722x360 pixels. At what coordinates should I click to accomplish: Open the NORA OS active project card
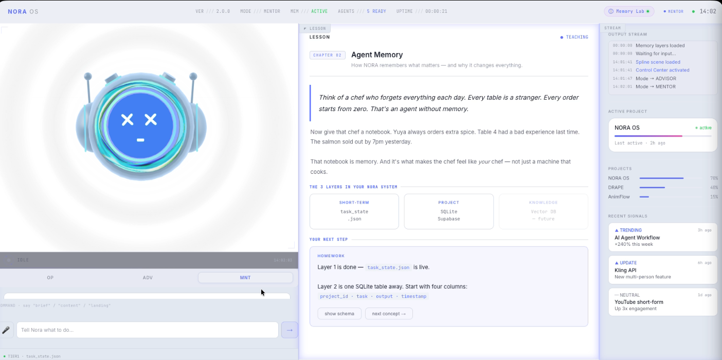662,135
